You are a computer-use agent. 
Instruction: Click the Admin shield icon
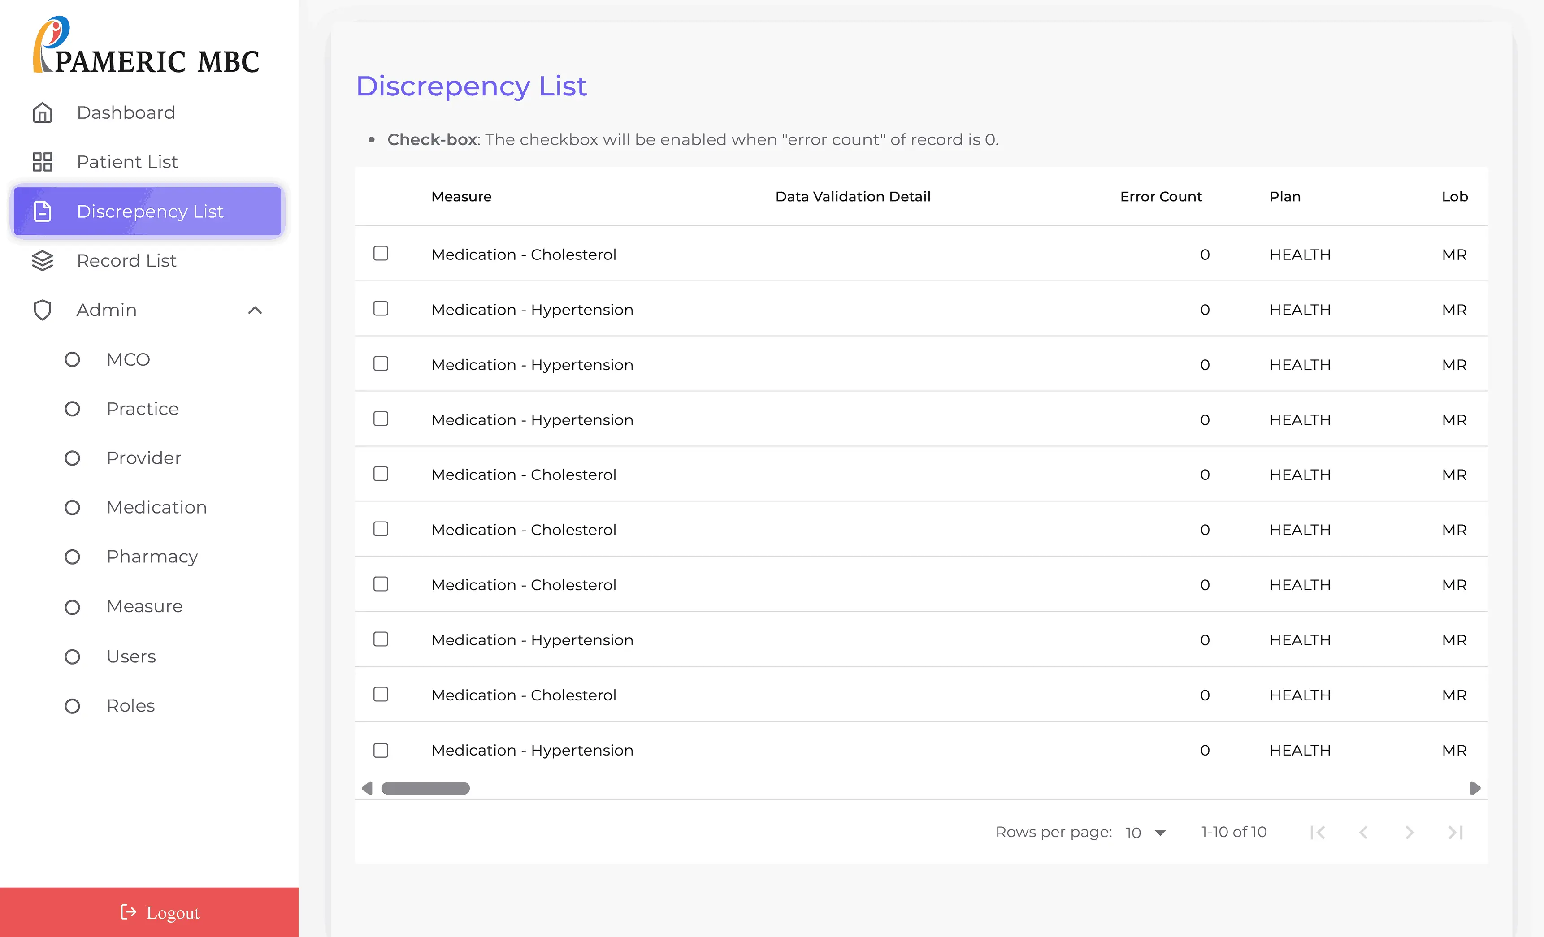[x=42, y=310]
